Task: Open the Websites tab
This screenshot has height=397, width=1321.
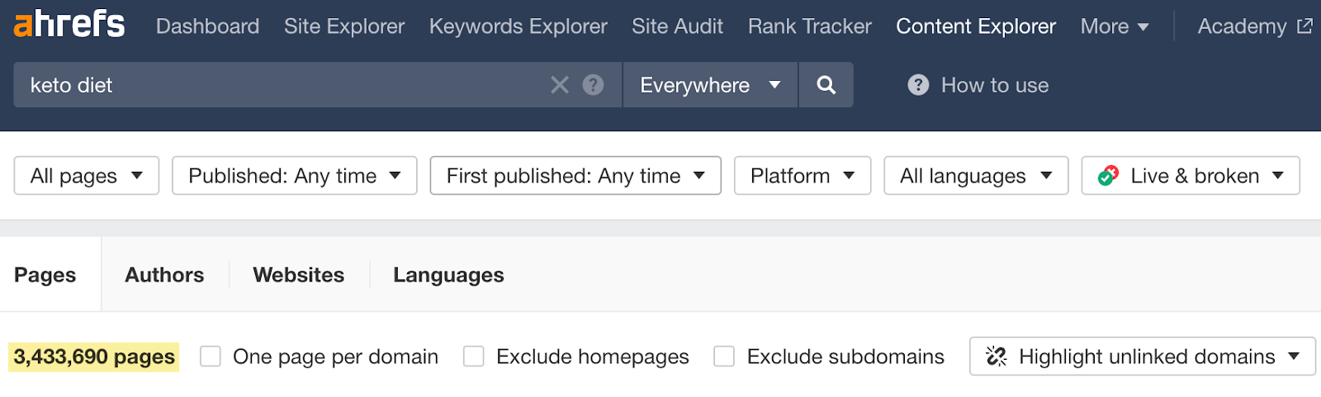Action: (298, 275)
